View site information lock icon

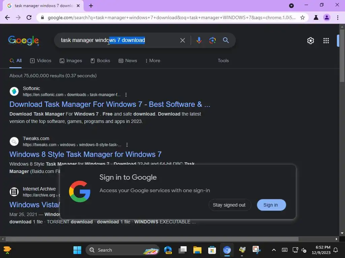(42, 17)
